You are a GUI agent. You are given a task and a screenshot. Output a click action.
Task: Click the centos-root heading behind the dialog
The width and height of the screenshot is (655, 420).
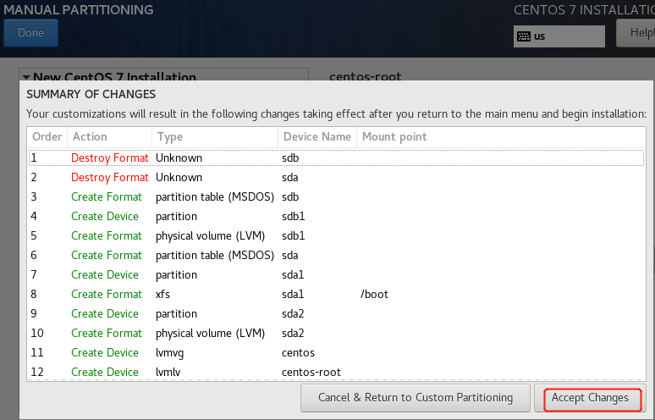[365, 76]
